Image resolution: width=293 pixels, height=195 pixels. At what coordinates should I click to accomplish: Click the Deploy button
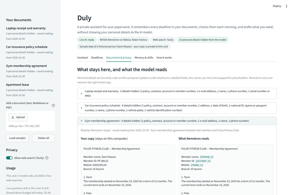click(x=277, y=6)
